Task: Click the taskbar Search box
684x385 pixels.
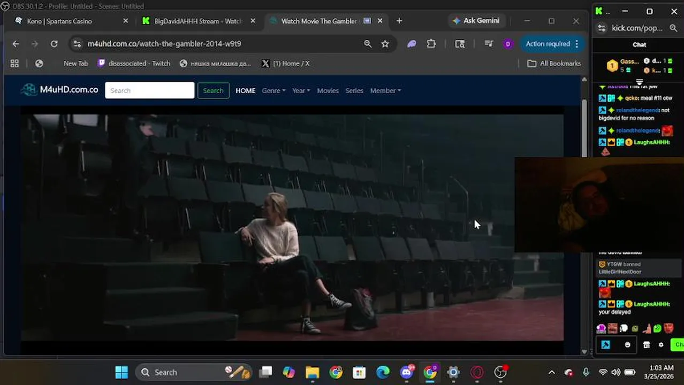Action: click(x=193, y=372)
